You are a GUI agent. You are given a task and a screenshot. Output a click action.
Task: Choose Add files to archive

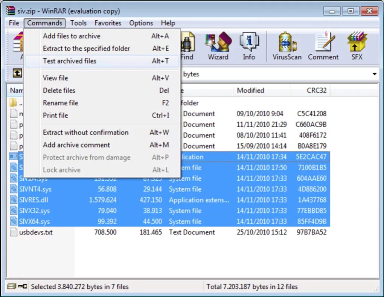click(102, 36)
